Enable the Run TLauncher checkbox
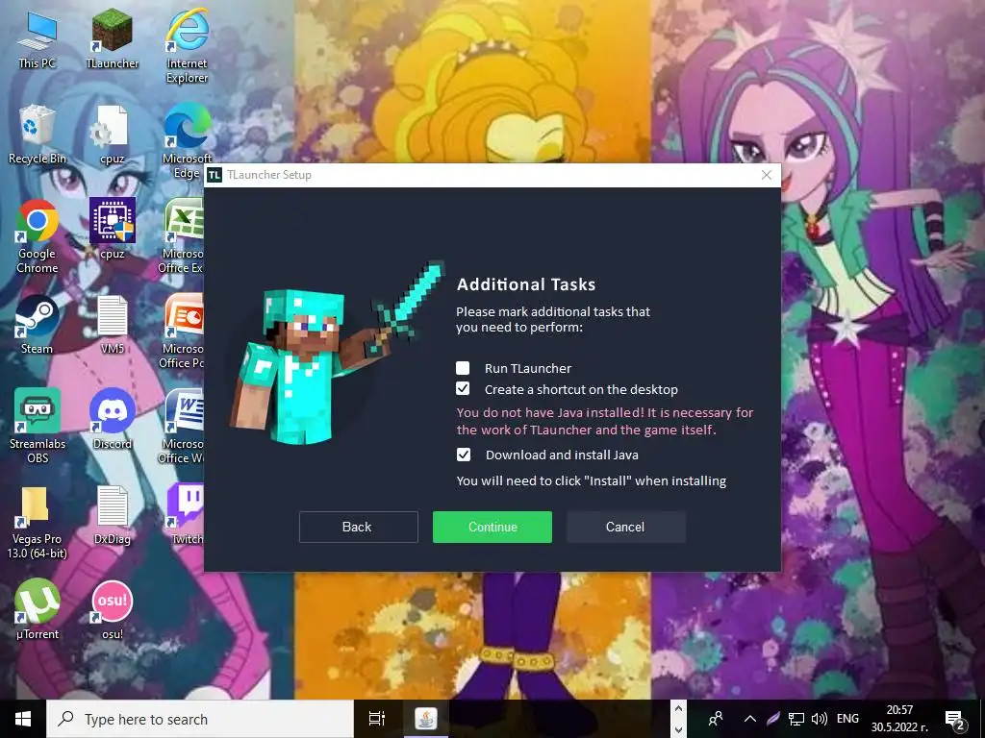This screenshot has width=985, height=738. [463, 368]
